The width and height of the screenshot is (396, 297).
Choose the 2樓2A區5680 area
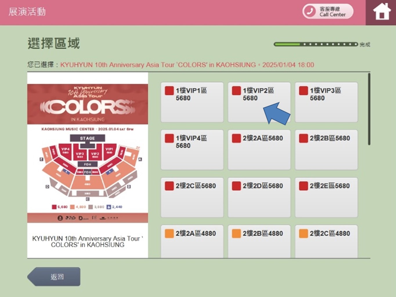pos(259,150)
